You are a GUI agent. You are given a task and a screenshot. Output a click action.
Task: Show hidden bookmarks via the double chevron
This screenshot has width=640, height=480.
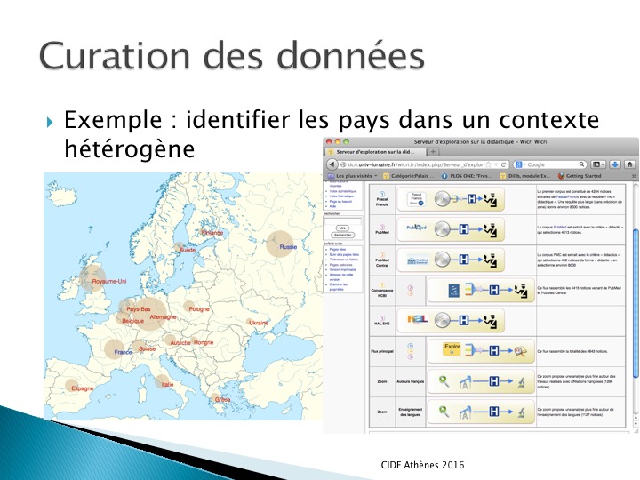[x=634, y=176]
